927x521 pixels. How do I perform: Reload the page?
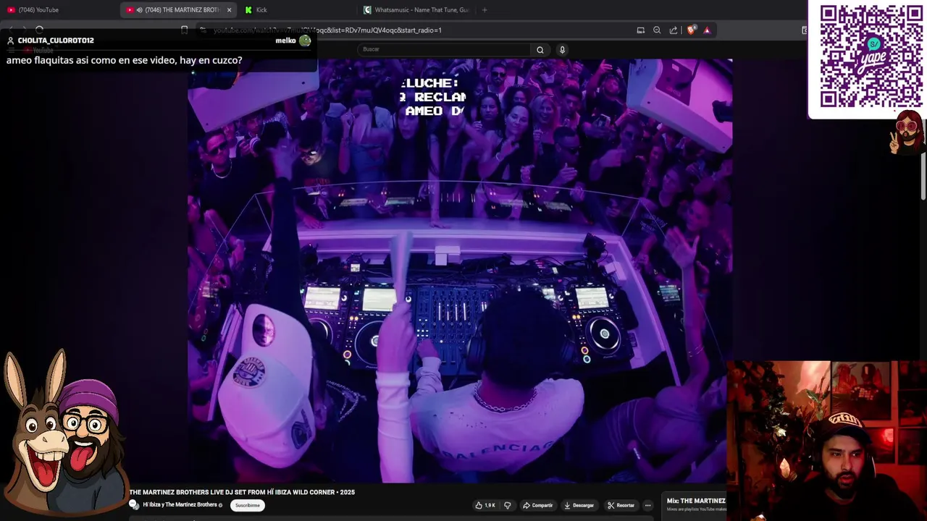pos(40,30)
